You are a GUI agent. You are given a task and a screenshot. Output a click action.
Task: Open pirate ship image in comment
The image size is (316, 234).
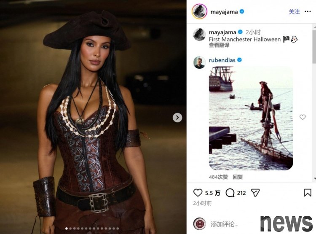(251, 118)
